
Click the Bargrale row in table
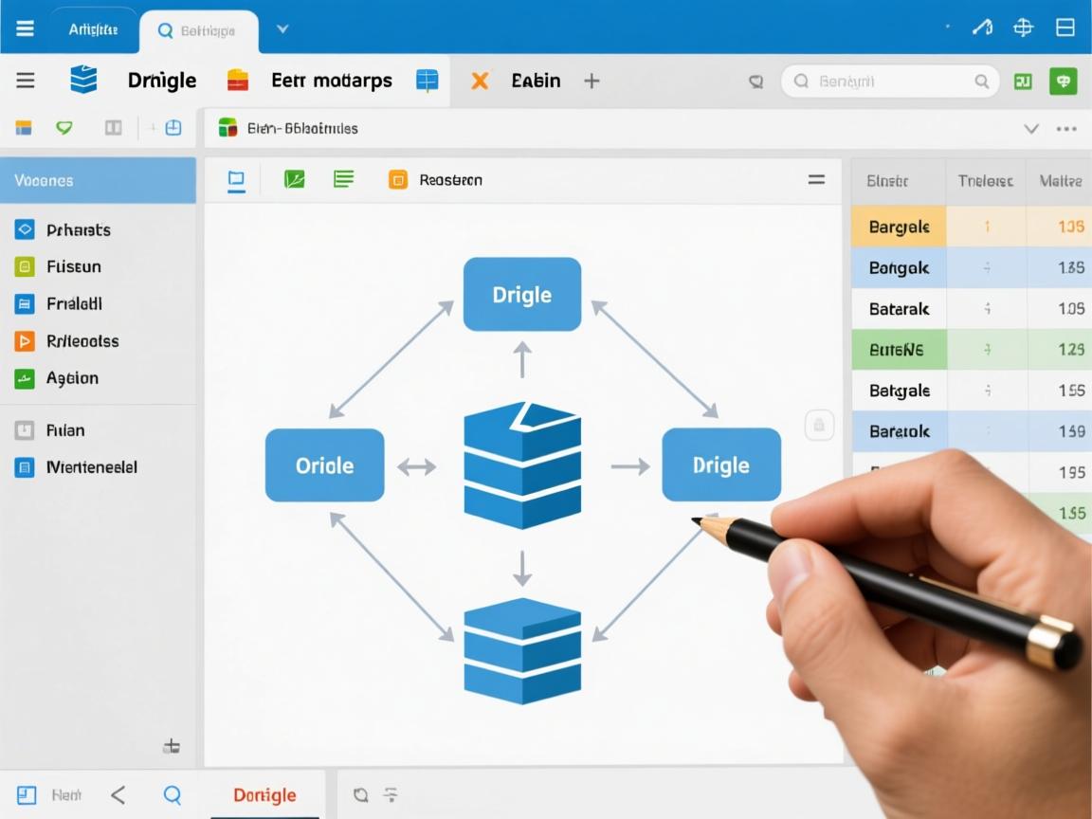click(899, 227)
